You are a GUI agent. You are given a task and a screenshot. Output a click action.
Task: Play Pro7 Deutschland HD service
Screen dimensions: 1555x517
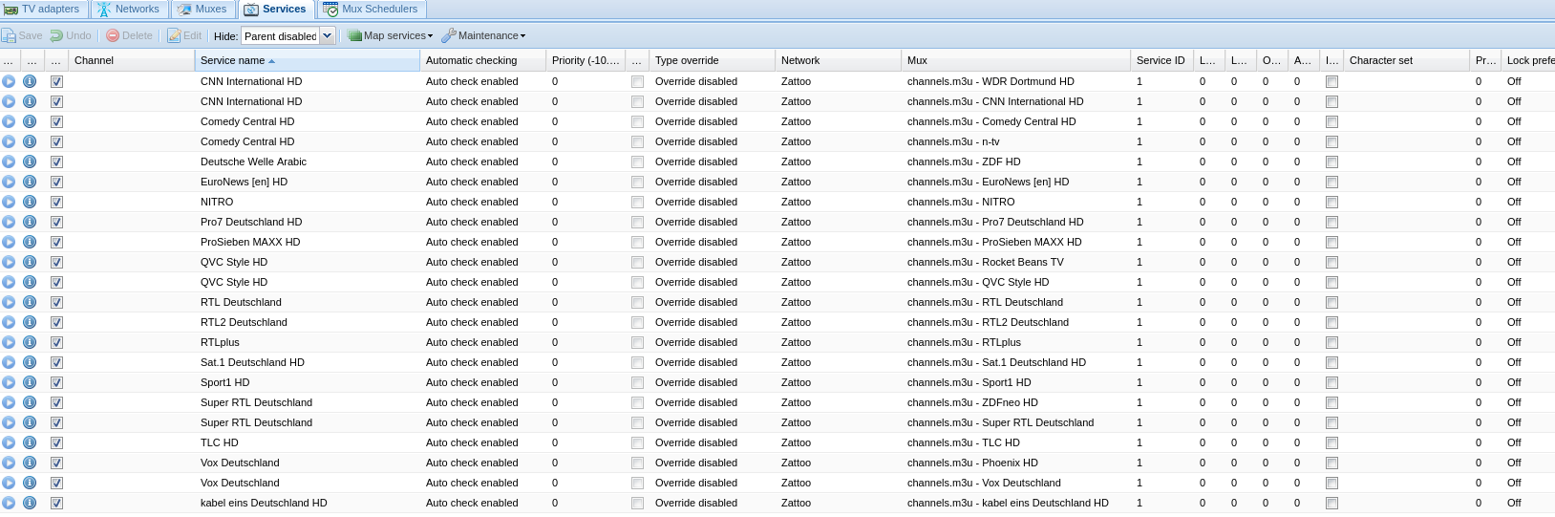(9, 222)
